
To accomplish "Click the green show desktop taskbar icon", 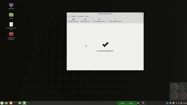I will pyautogui.click(x=6, y=103).
